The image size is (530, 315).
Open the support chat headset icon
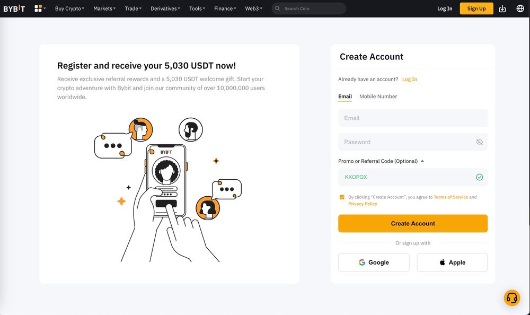pyautogui.click(x=511, y=298)
